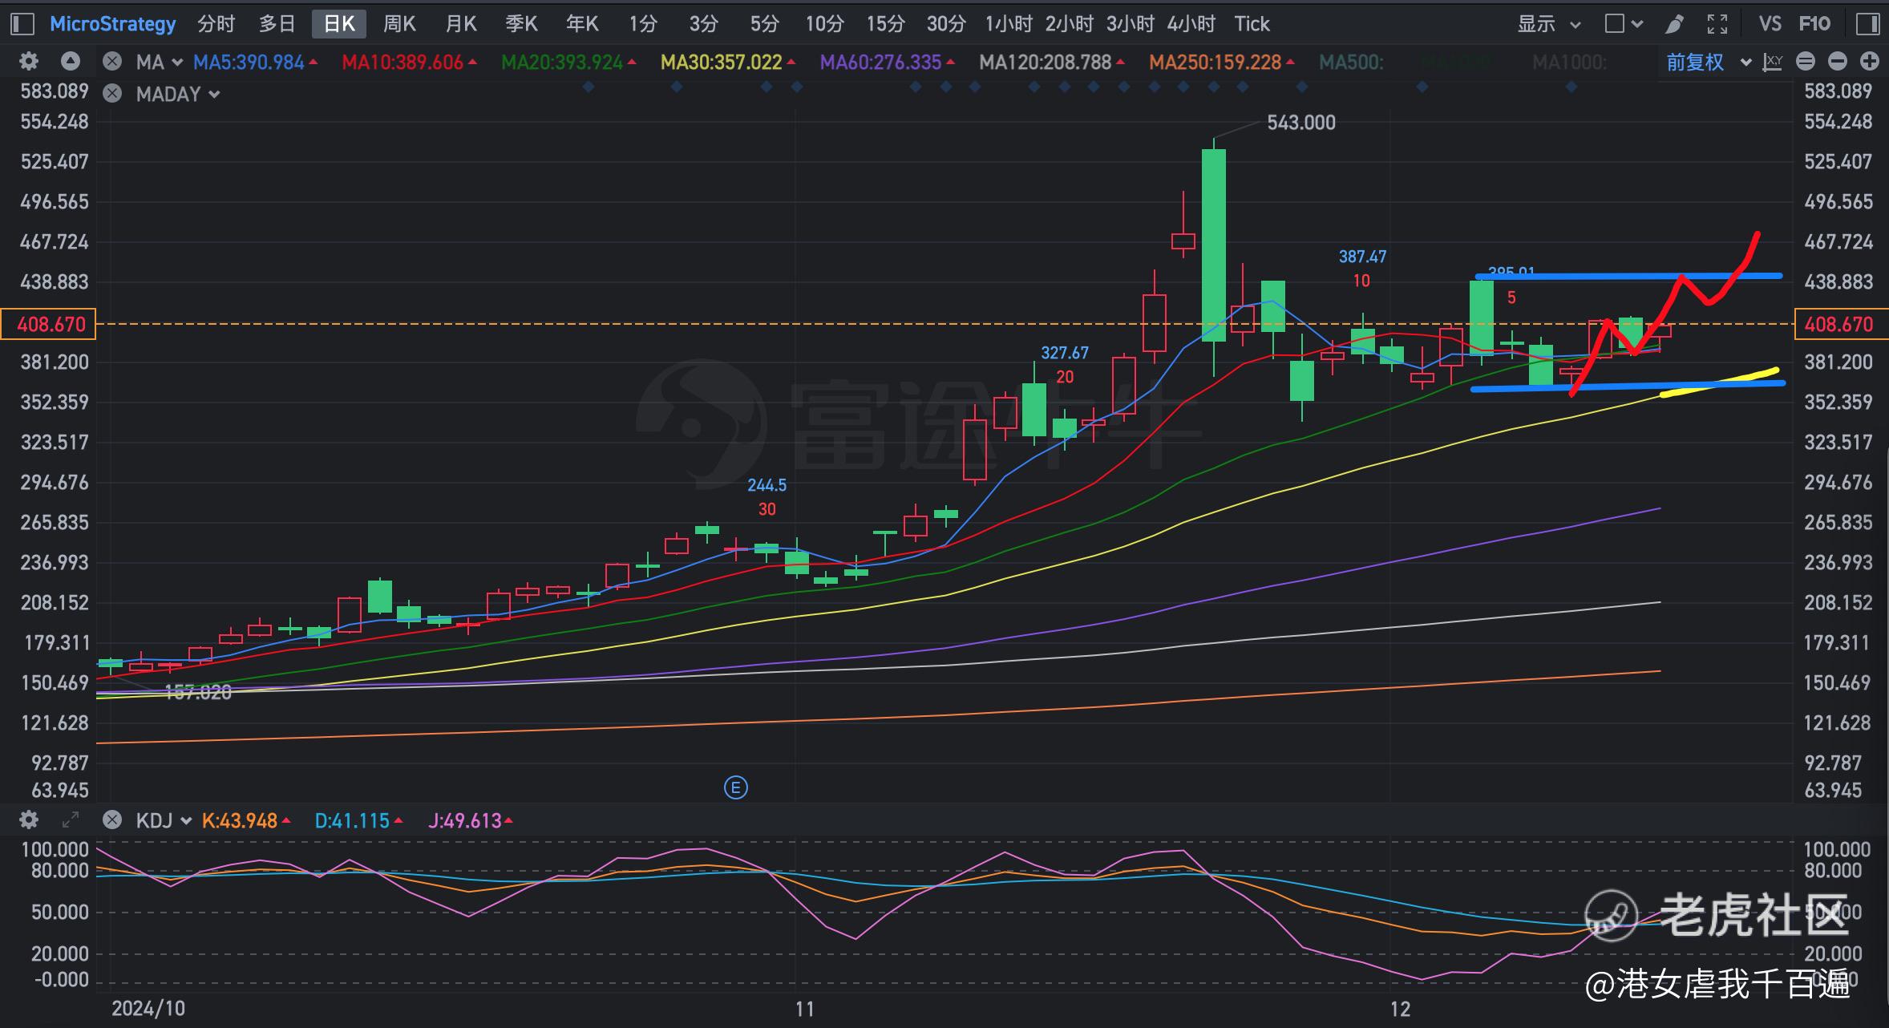Toggle the MA10:389.606 line
This screenshot has height=1028, width=1889.
[409, 62]
